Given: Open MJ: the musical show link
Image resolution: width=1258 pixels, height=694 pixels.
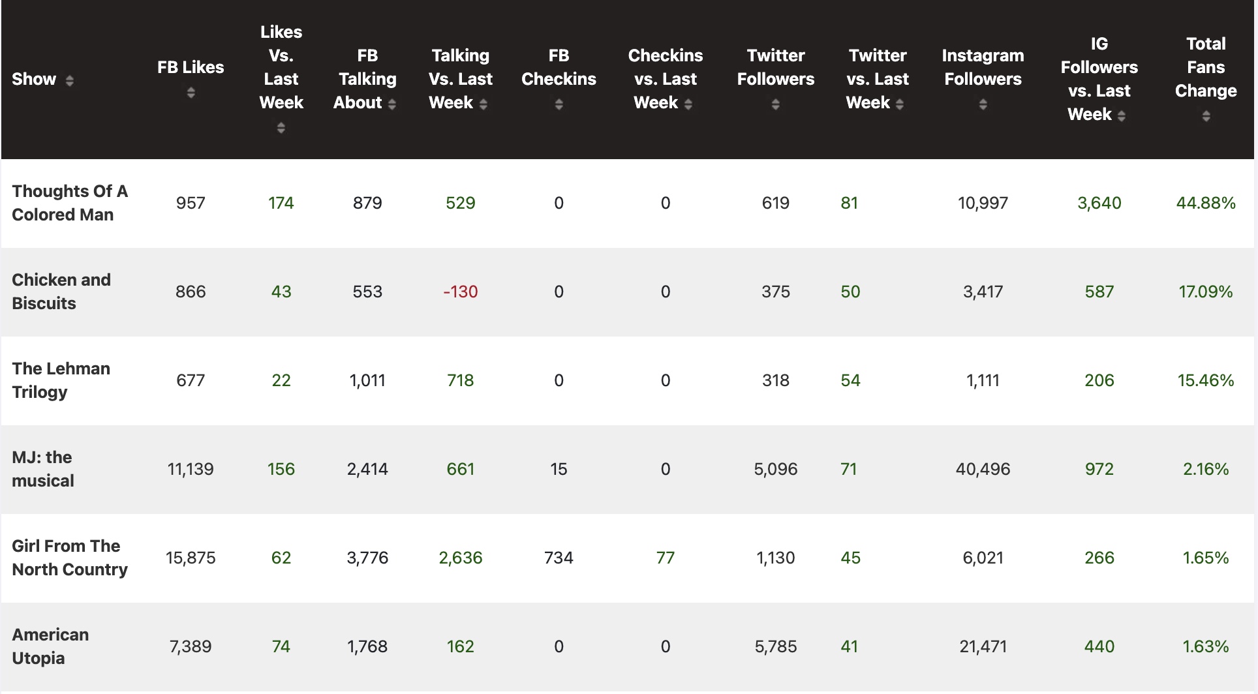Looking at the screenshot, I should point(43,469).
